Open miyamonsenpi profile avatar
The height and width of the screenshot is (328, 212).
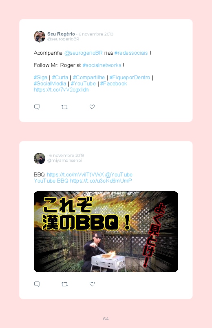[40, 158]
